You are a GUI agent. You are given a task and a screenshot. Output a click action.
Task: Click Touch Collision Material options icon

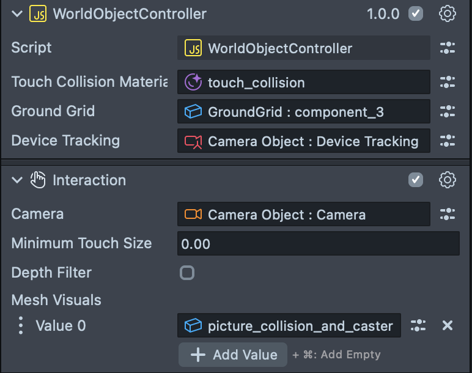[448, 82]
